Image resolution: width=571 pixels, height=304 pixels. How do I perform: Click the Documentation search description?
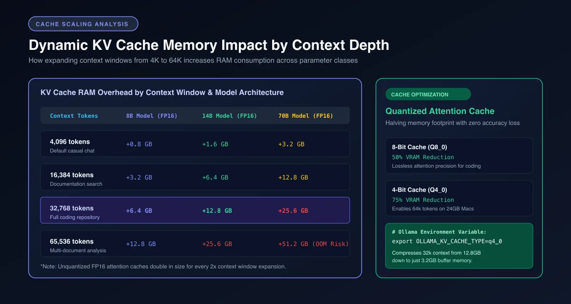tap(76, 184)
